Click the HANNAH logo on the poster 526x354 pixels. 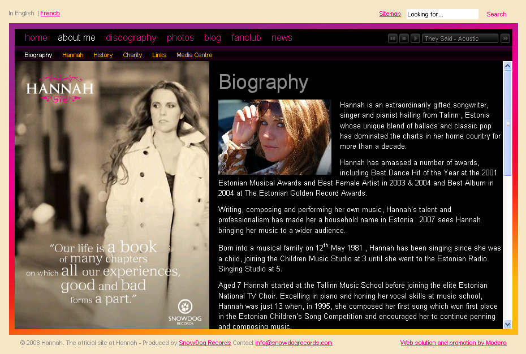pos(60,89)
